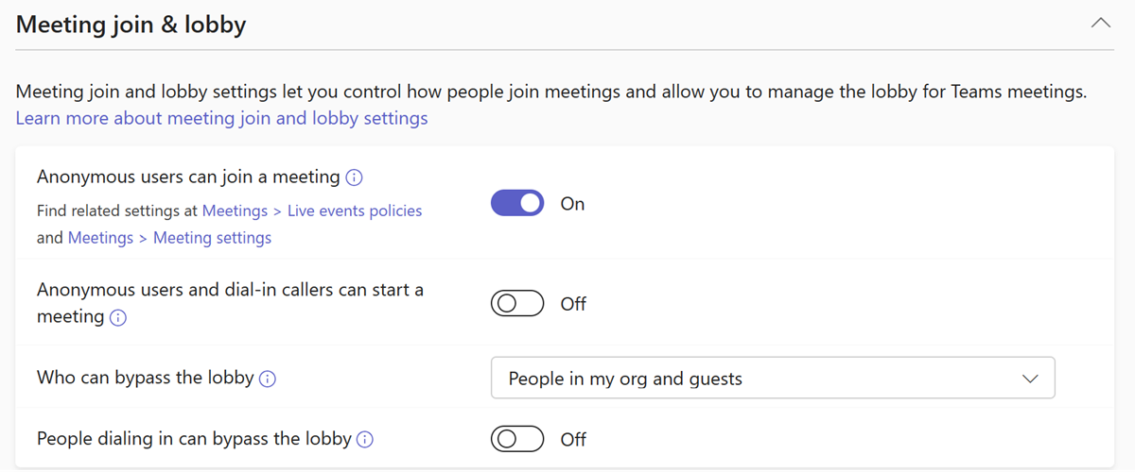Screen dimensions: 1135x472
Task: Follow the "Meetings > Live events policies" link
Action: coord(312,211)
